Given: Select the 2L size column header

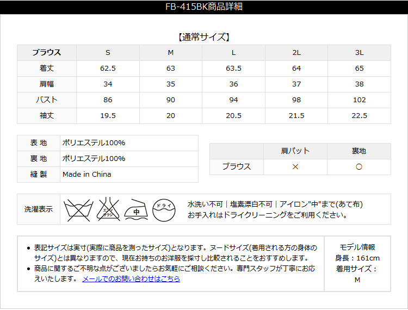Looking at the screenshot, I should pos(296,53).
